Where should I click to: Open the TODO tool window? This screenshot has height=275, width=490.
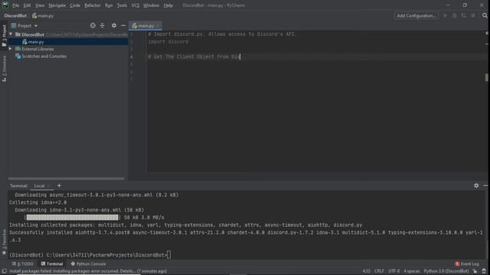tap(23, 264)
